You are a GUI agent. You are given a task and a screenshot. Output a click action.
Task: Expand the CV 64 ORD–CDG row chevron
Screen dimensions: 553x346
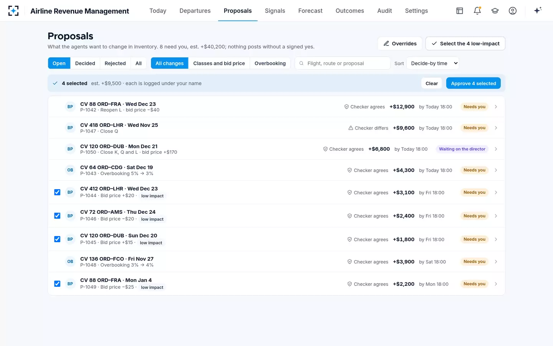pyautogui.click(x=496, y=170)
